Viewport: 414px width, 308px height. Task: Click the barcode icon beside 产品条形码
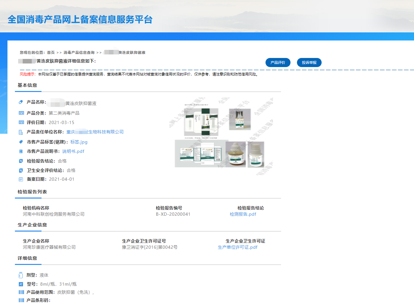[21, 300]
